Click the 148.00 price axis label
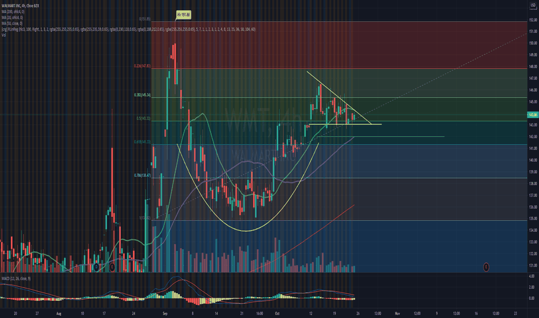The image size is (539, 318). (533, 66)
